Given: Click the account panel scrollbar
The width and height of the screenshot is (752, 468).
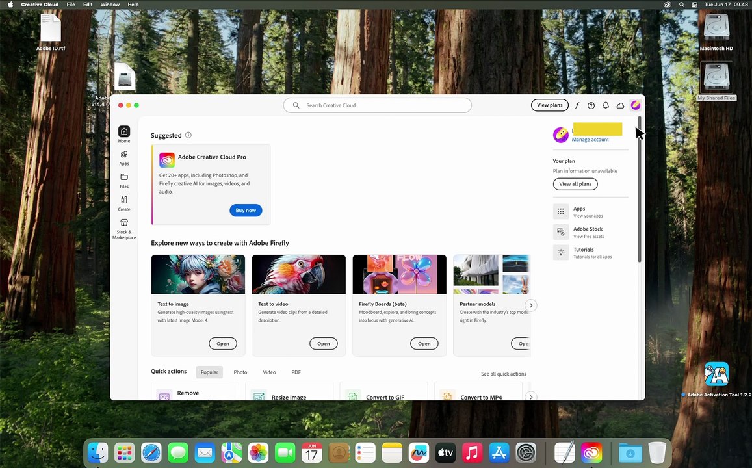Looking at the screenshot, I should click(640, 189).
